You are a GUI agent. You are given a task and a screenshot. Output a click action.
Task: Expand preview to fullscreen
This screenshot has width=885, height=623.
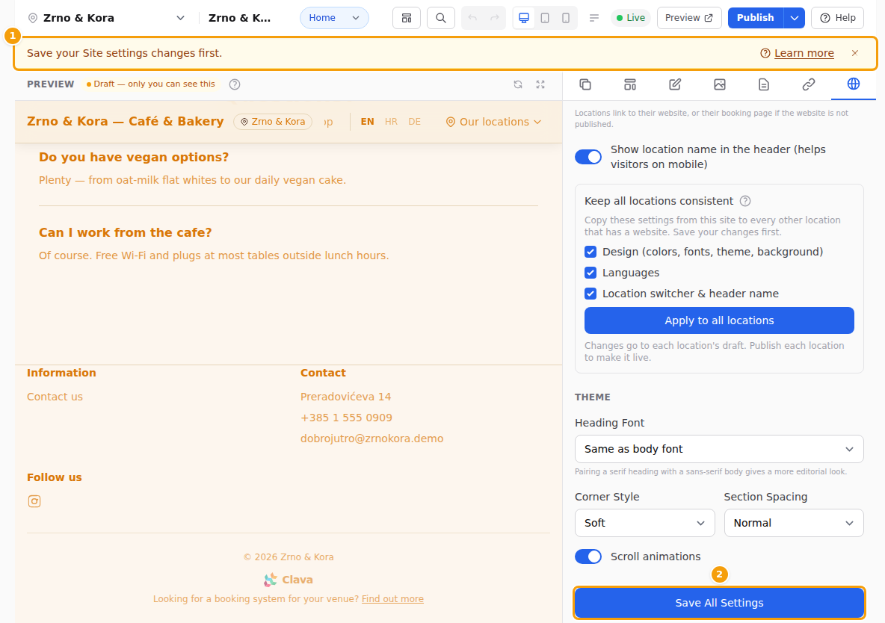pos(540,84)
